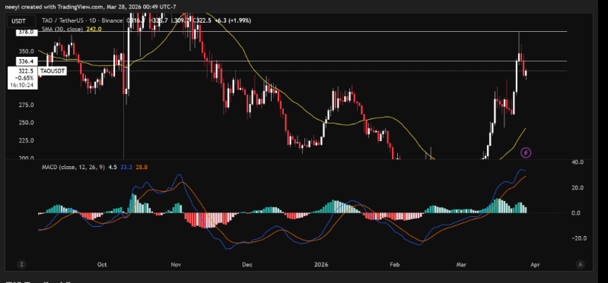Click the blue MACD value 33.3
This screenshot has width=608, height=283.
pyautogui.click(x=126, y=167)
